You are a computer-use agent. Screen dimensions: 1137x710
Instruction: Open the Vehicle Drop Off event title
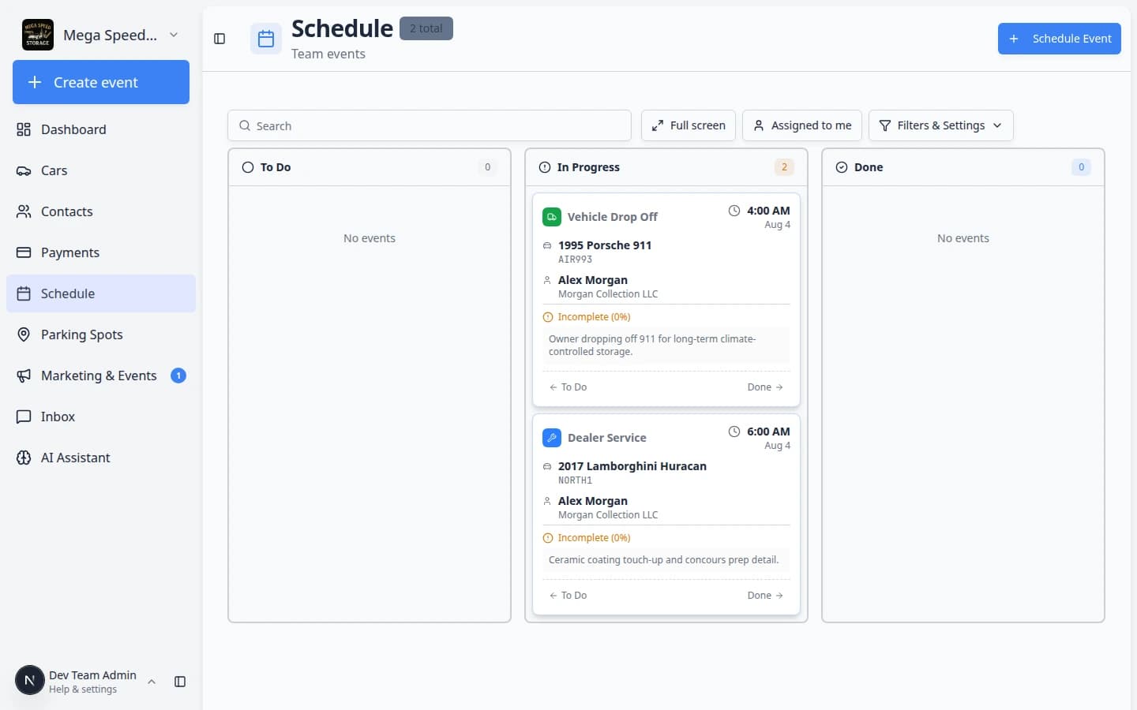point(613,217)
